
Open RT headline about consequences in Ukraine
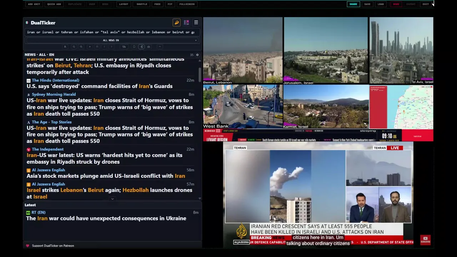tap(106, 218)
